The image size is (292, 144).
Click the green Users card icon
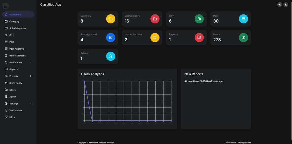pyautogui.click(x=243, y=37)
